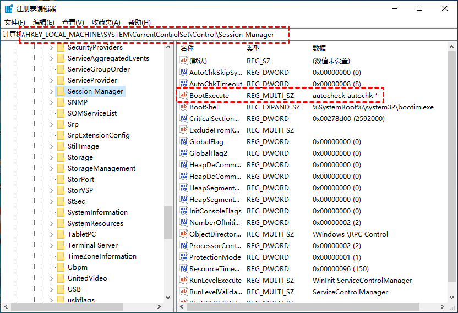
Task: Open the 文件(F) menu
Action: 15,23
